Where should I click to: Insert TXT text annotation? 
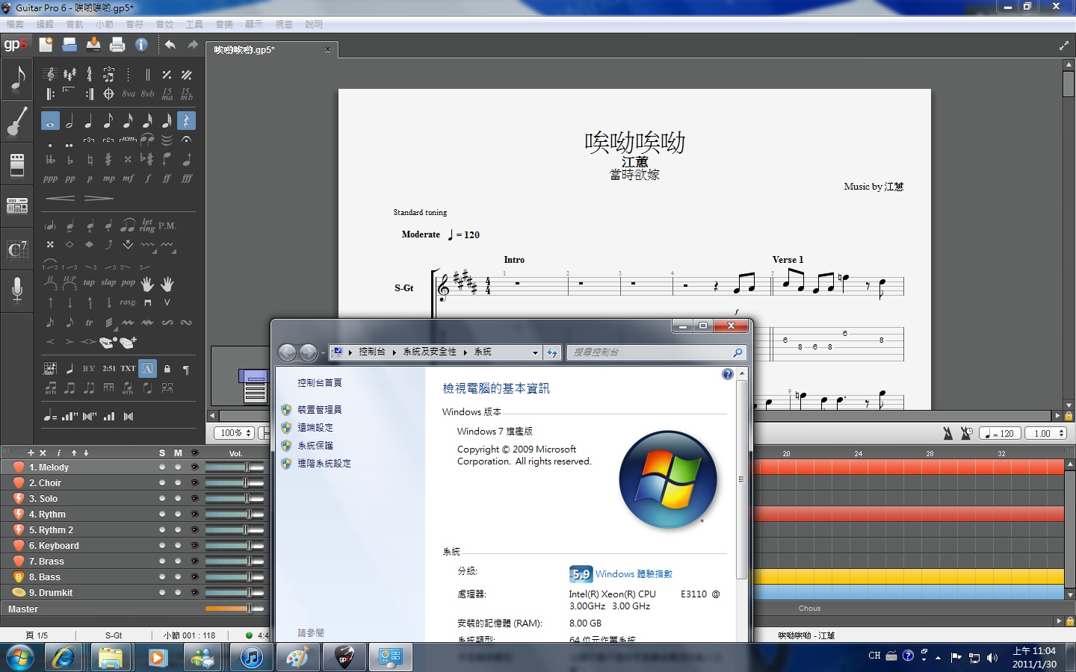pos(128,368)
